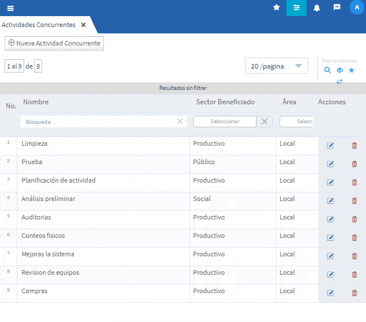
Task: Expand the 20 /pagina page size dropdown
Action: (x=276, y=66)
